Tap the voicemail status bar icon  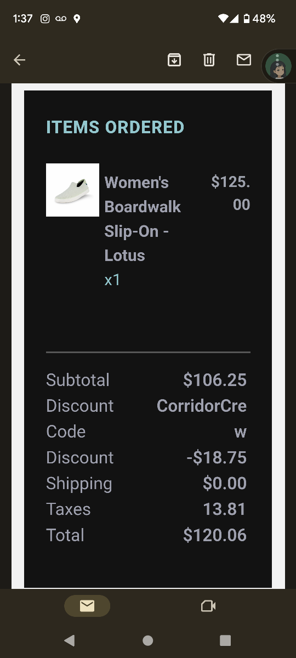[x=60, y=19]
